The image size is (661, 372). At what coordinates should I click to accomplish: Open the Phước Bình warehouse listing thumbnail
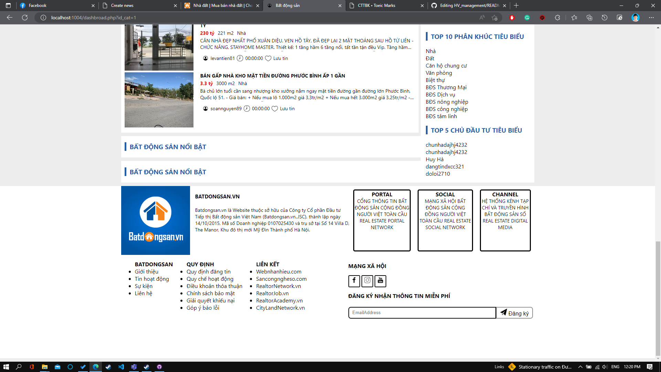159,100
